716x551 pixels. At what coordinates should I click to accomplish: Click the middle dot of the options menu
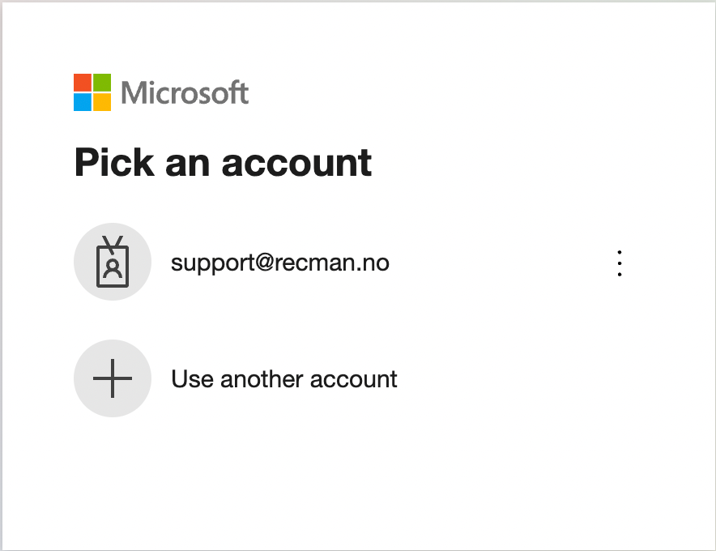pyautogui.click(x=619, y=263)
